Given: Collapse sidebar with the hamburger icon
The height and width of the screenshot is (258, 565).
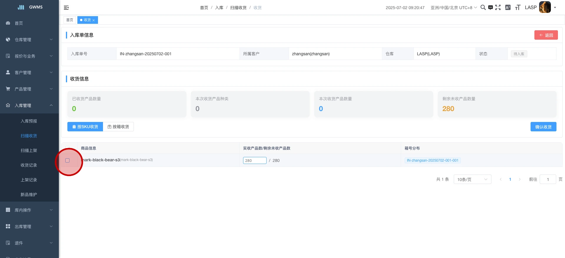Looking at the screenshot, I should [66, 8].
